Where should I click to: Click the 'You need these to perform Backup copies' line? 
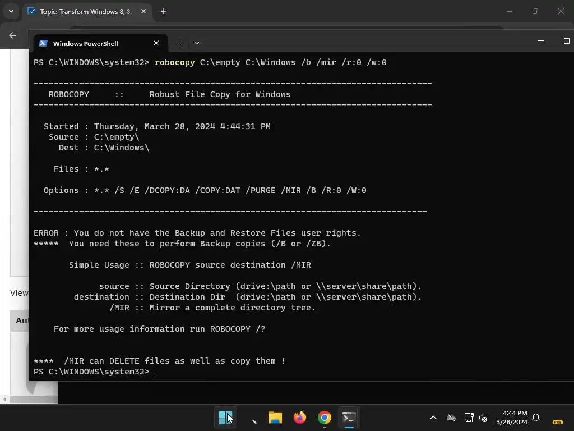click(x=182, y=244)
